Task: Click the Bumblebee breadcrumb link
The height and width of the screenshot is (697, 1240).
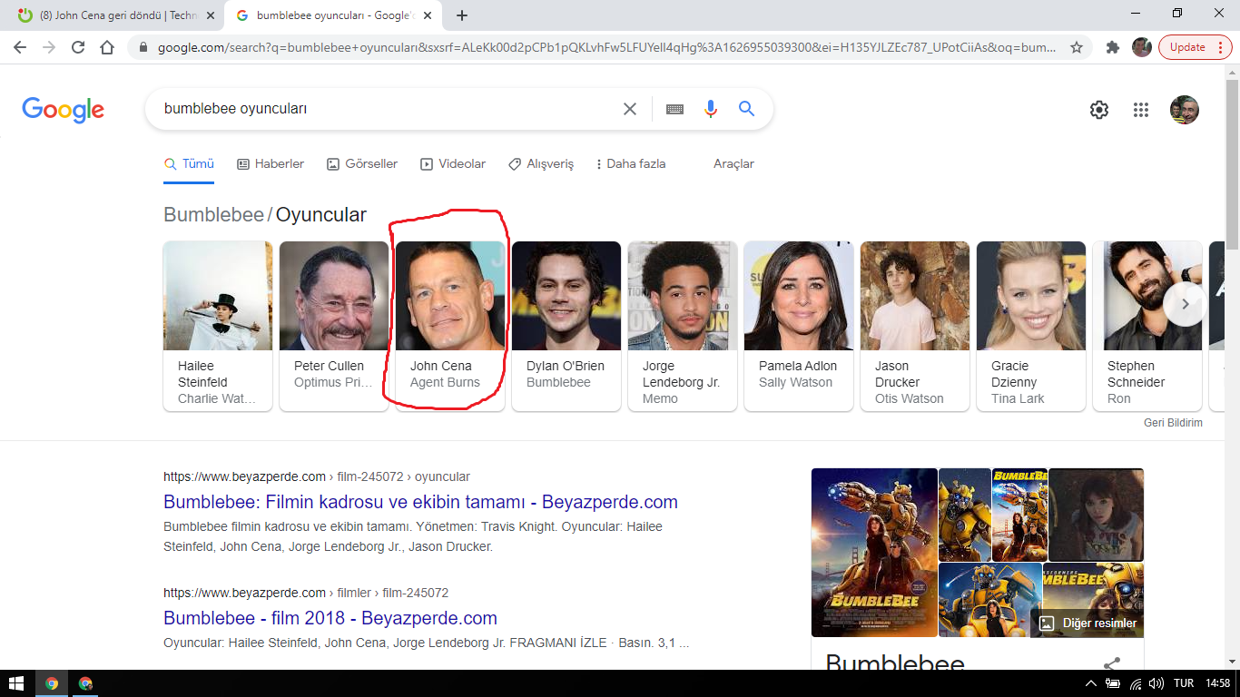Action: (x=213, y=215)
